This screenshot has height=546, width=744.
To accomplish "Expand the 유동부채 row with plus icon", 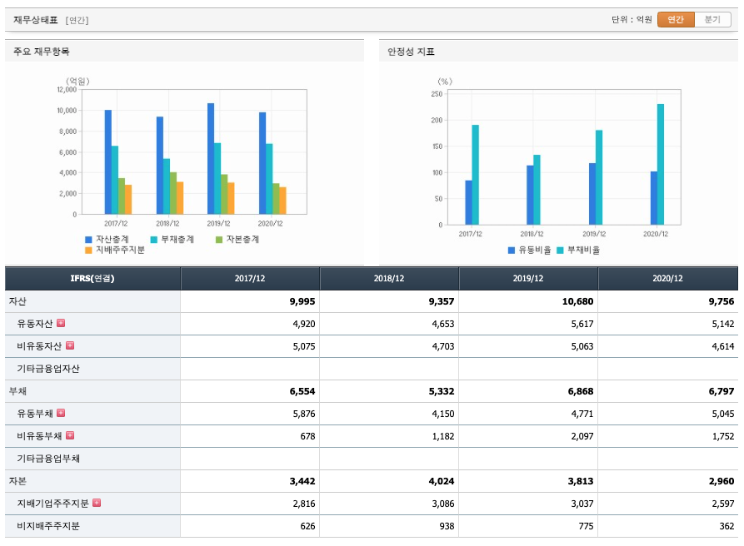I will [61, 413].
